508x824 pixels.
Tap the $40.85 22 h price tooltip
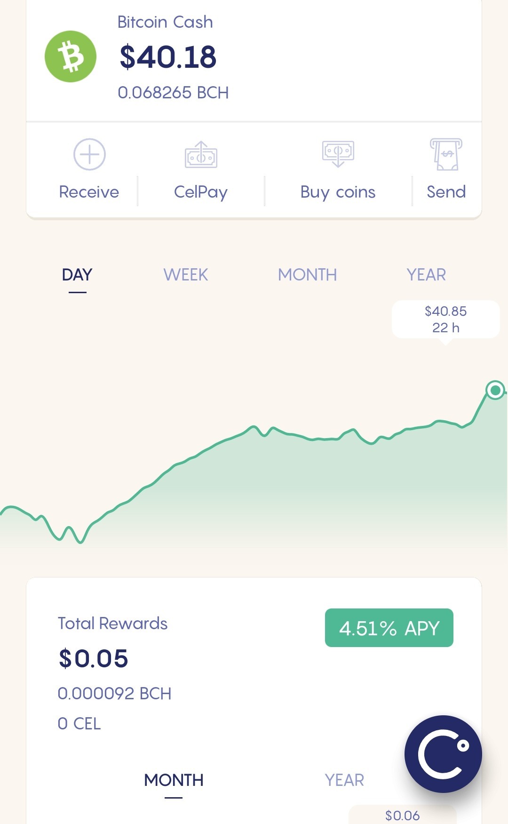pyautogui.click(x=445, y=320)
